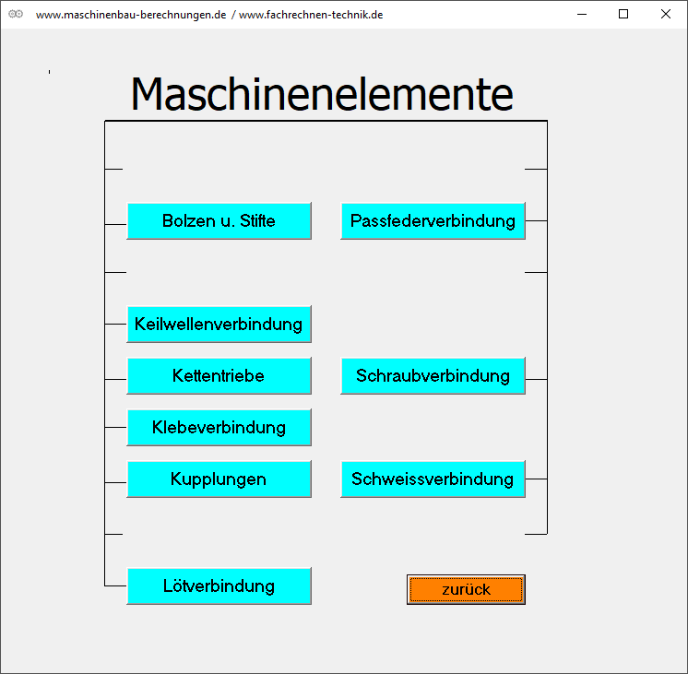Click the empty left connector stub above Bolzen u. Stifte
688x674 pixels.
click(x=114, y=170)
